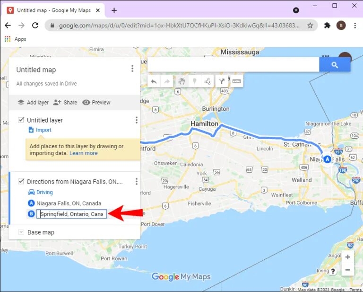Viewport: 363px width, 292px height.
Task: Click the Preview button text
Action: [101, 102]
